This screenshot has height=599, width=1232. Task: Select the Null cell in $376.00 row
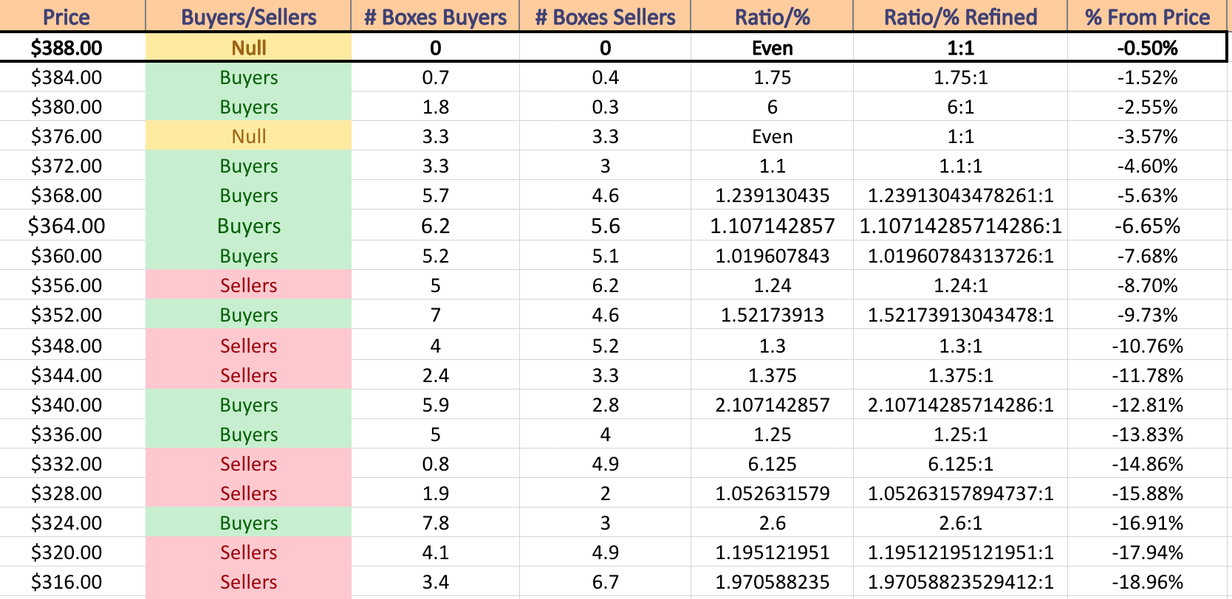pyautogui.click(x=248, y=136)
